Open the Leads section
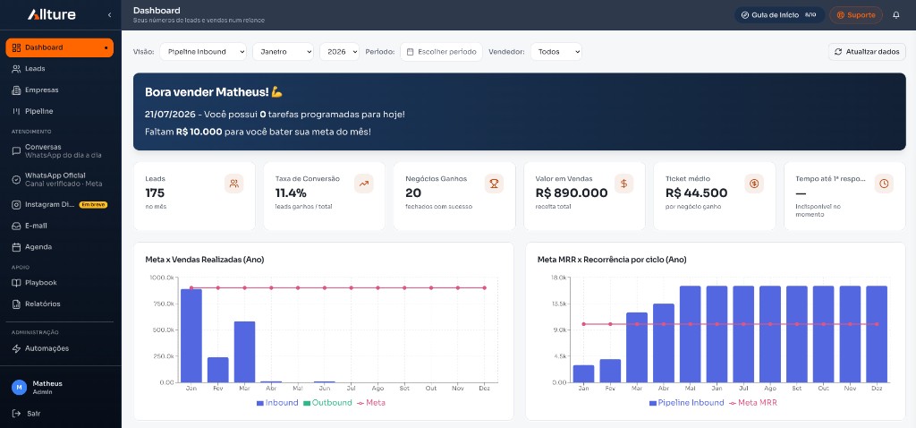Viewport: 916px width, 428px height. (60, 69)
